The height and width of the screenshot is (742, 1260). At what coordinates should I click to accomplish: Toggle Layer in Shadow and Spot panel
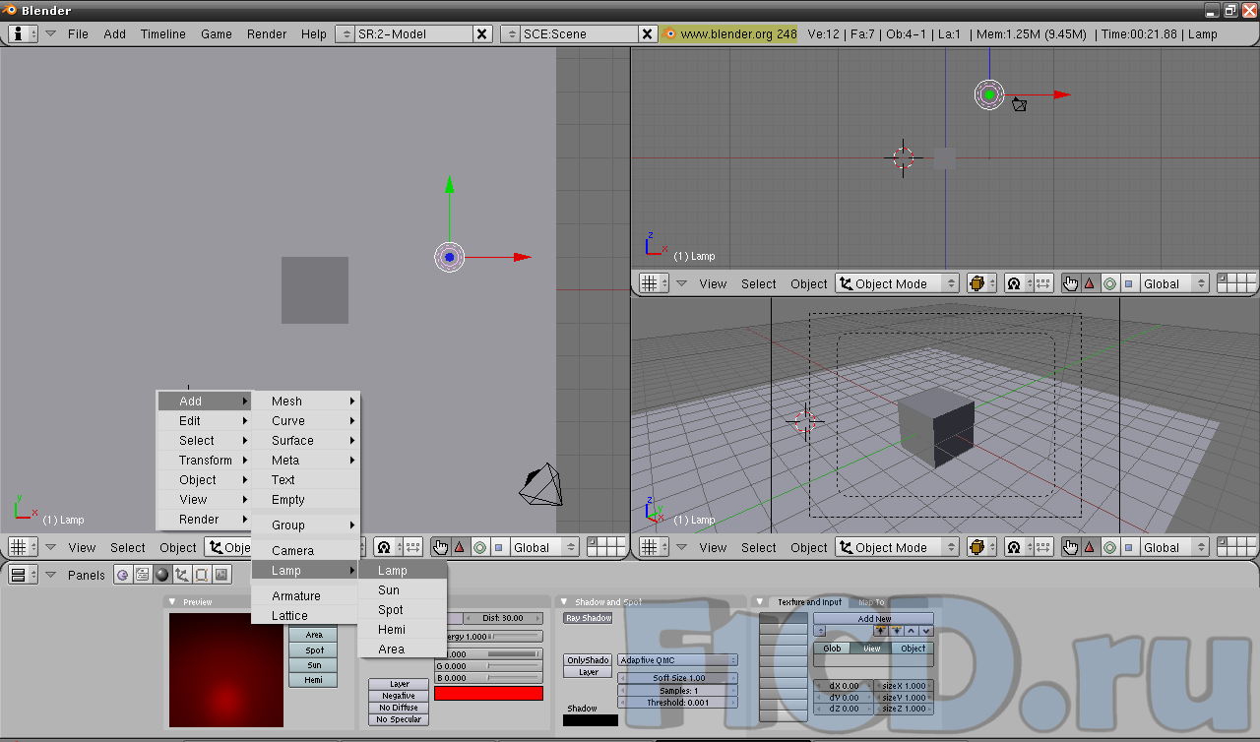pyautogui.click(x=588, y=672)
